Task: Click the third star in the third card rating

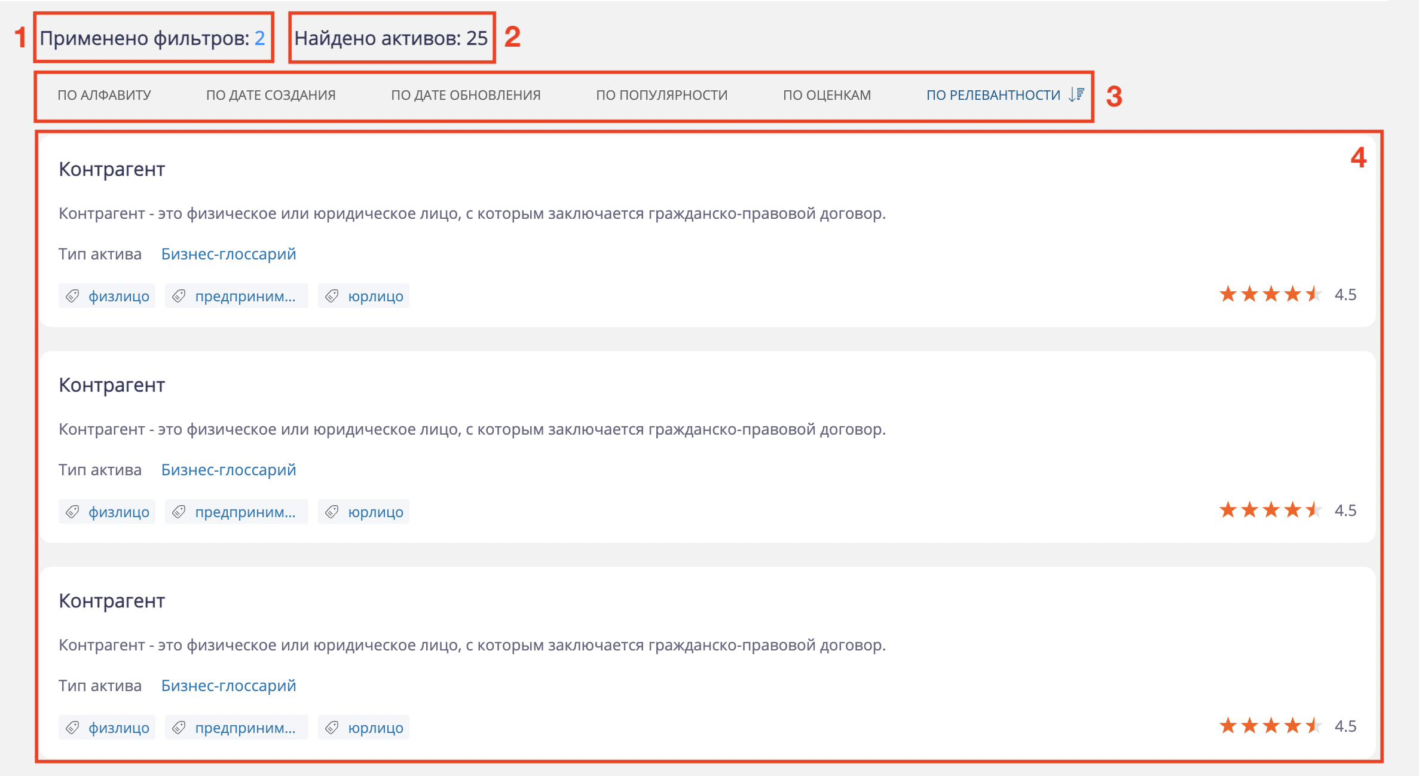Action: pyautogui.click(x=1271, y=726)
